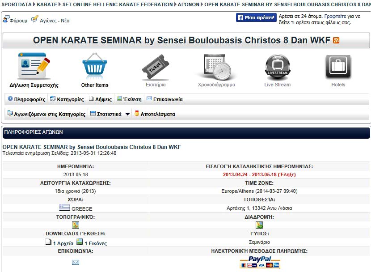Open the Χρονοδιάγραμμα calendar clock icon
This screenshot has width=371, height=272.
click(216, 66)
